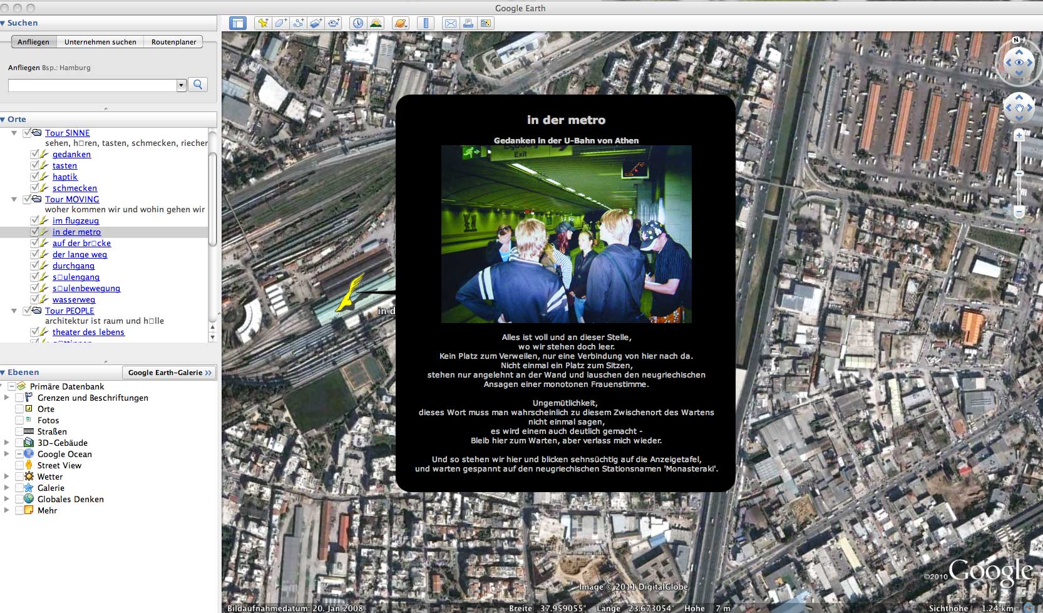Move left with the move joystick arrow
The height and width of the screenshot is (613, 1043).
1008,108
